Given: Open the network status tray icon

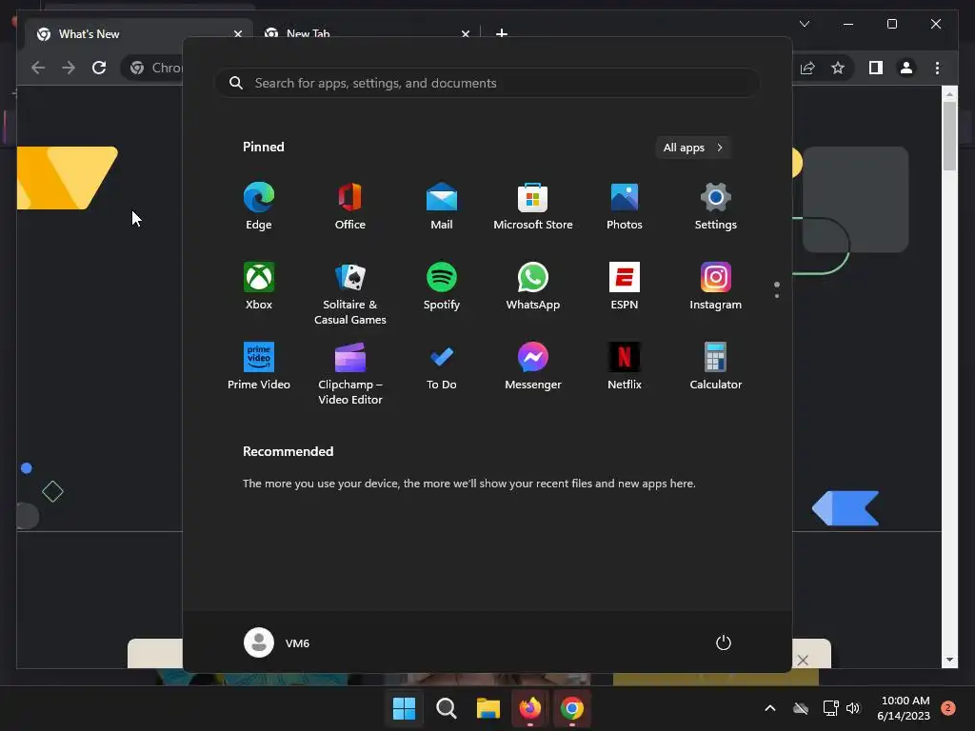Looking at the screenshot, I should pos(830,708).
